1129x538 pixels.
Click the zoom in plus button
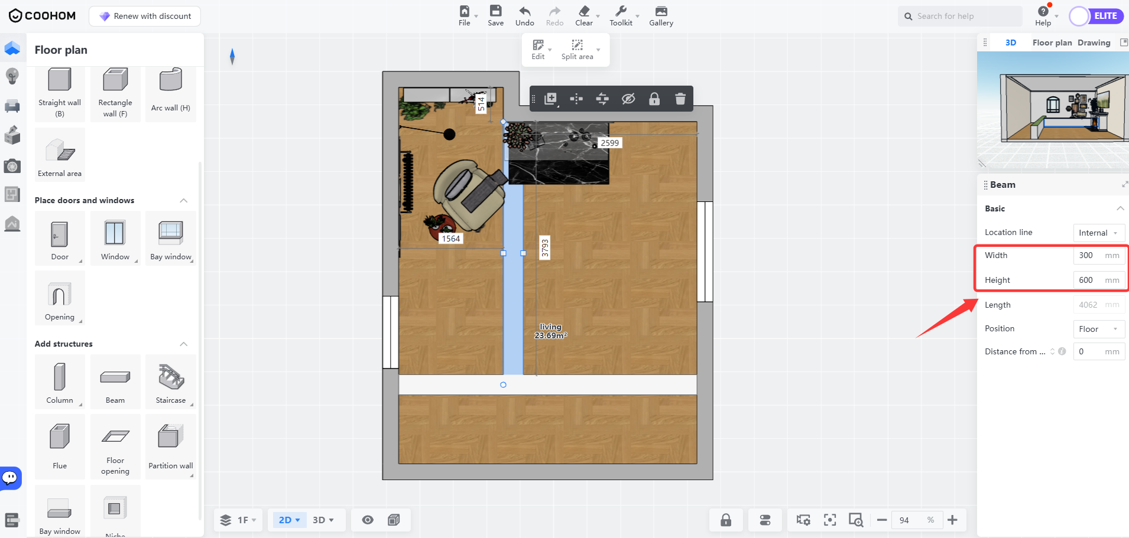tap(952, 520)
